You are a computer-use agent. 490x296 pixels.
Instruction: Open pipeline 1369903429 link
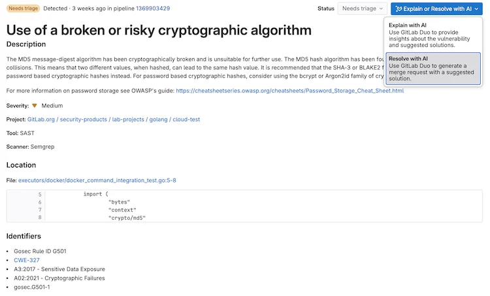tap(153, 8)
